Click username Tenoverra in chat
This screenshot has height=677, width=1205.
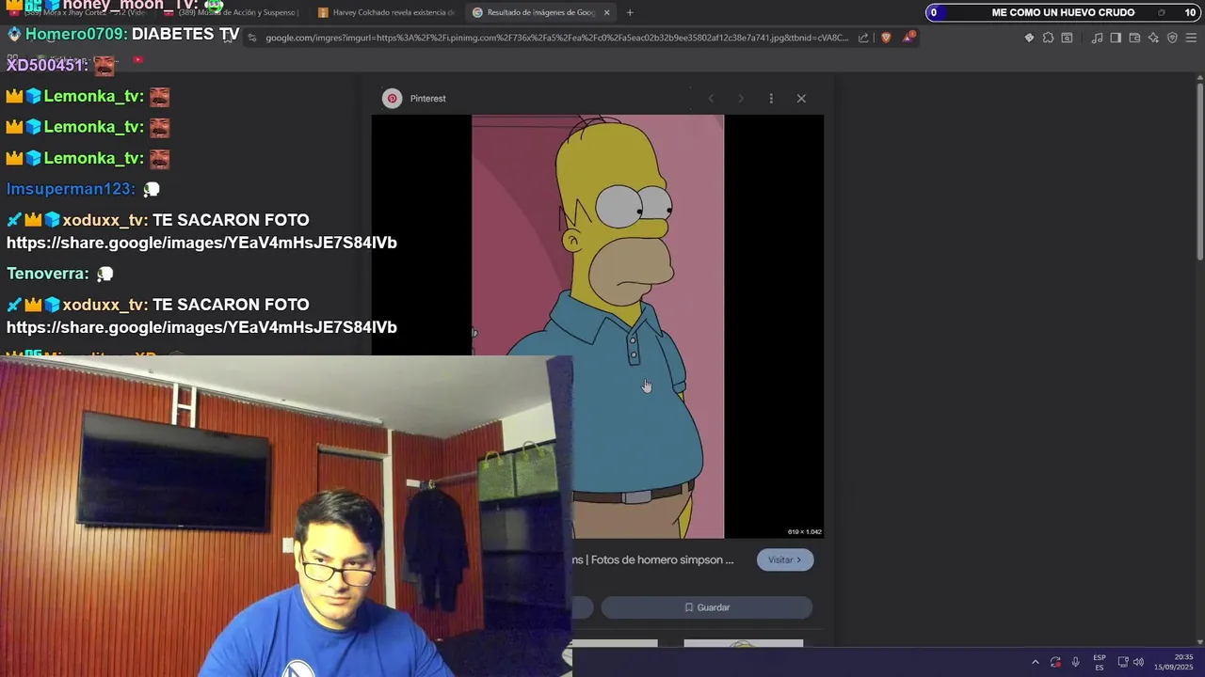[x=48, y=274]
